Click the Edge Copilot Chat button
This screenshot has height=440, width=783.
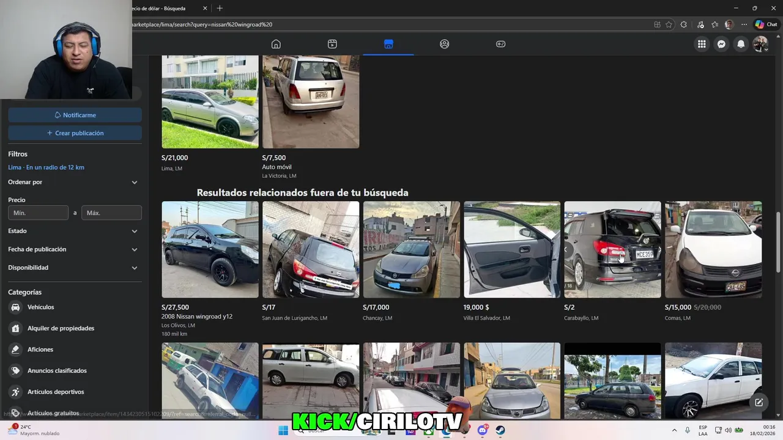tap(766, 24)
